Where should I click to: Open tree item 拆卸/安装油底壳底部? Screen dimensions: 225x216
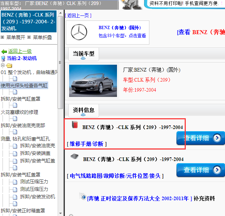pos(23,125)
